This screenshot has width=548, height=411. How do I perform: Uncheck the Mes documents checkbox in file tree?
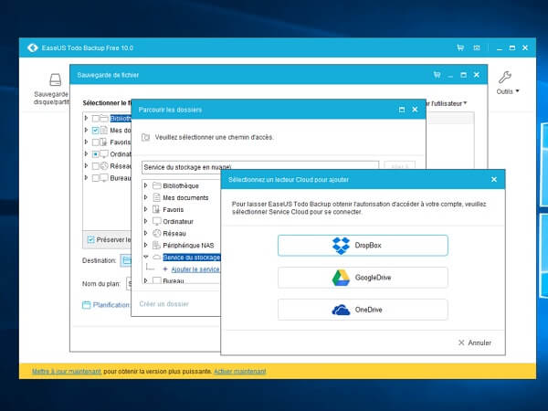(x=95, y=131)
